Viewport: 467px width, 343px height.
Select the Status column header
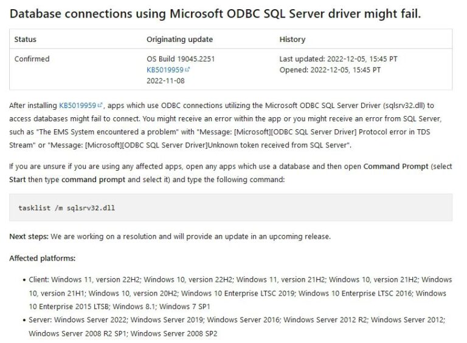pos(26,39)
